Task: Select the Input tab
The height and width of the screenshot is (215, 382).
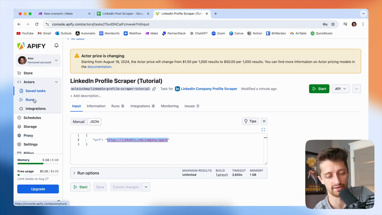Action: click(x=76, y=106)
